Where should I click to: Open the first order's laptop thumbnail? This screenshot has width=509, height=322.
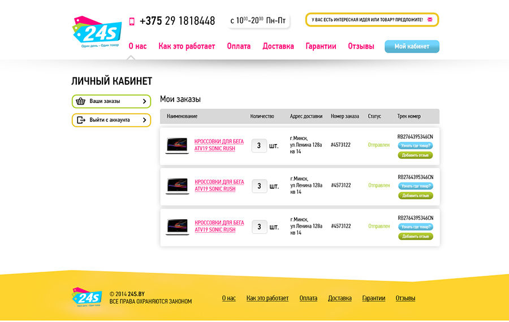point(177,145)
